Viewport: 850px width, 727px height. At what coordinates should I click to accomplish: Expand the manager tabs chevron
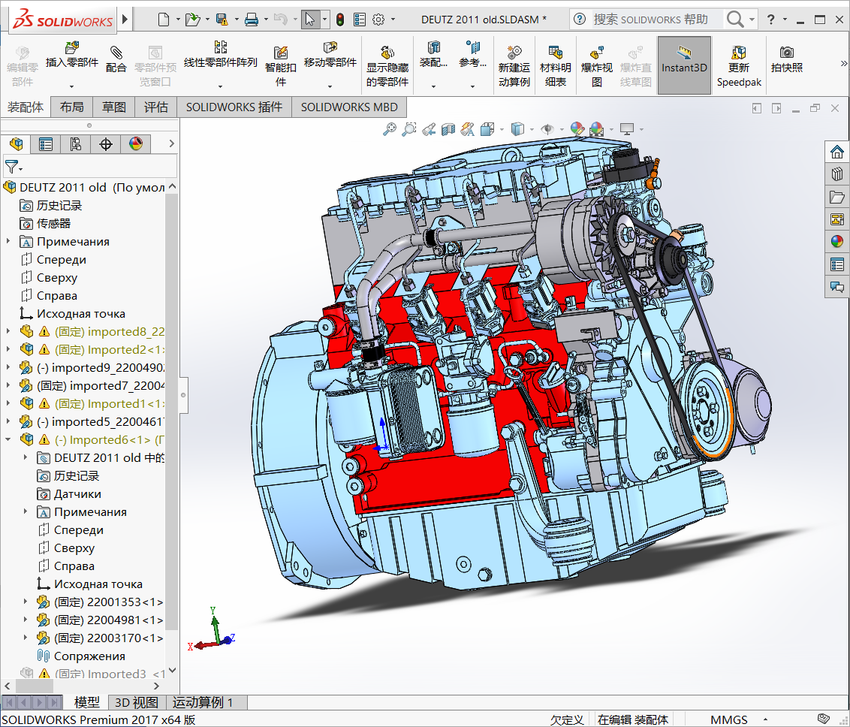(x=171, y=143)
